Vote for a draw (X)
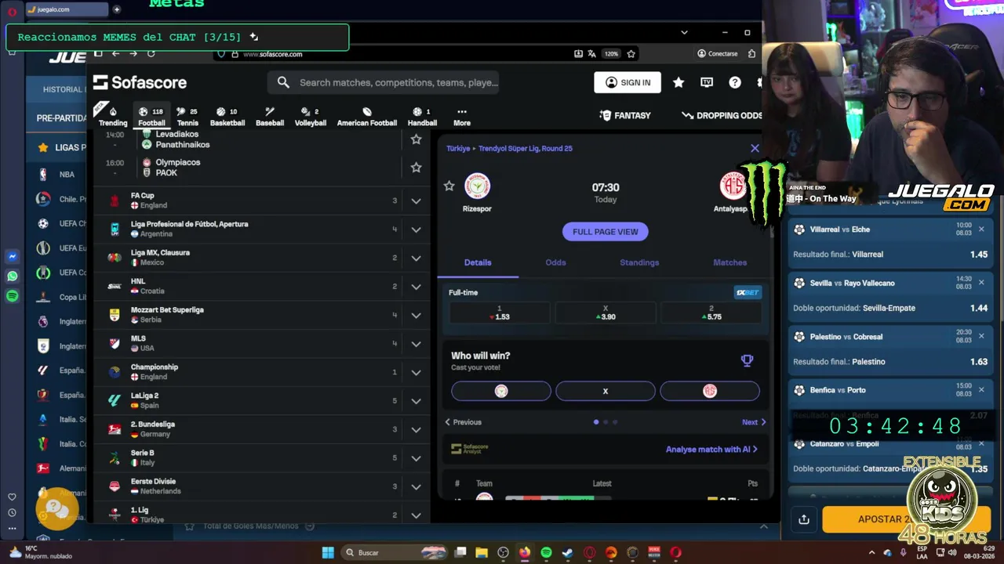 [x=606, y=391]
